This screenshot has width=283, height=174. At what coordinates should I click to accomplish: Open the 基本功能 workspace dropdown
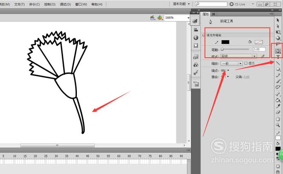[x=182, y=4]
